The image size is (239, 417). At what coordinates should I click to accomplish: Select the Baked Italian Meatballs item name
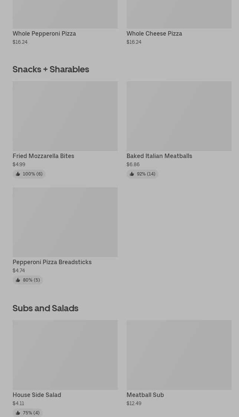point(159,156)
